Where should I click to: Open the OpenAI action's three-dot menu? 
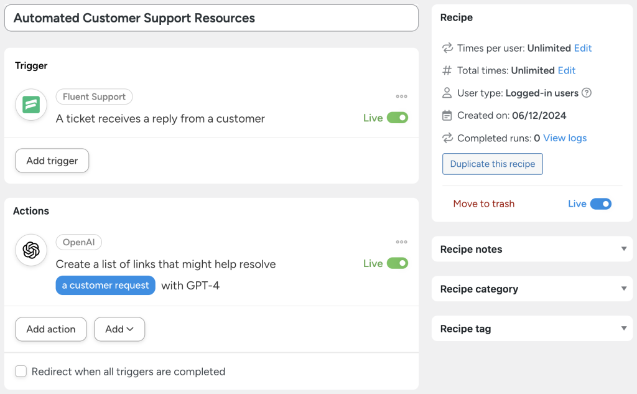[x=401, y=242]
